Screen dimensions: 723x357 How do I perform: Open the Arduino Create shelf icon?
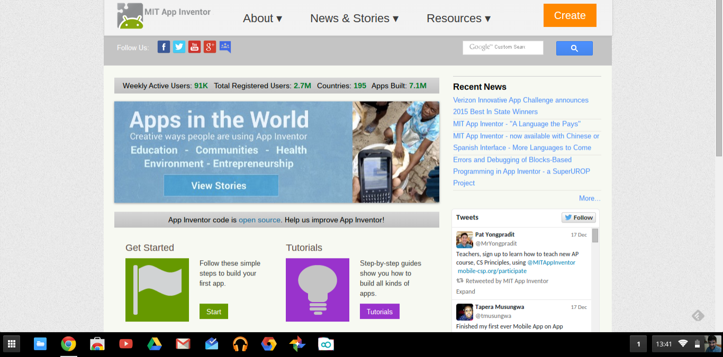(326, 344)
